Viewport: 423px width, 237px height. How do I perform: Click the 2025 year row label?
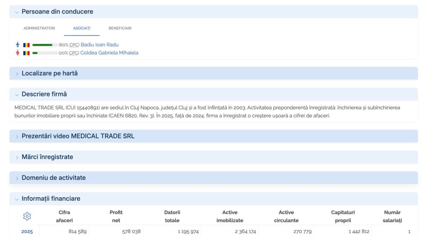click(27, 232)
